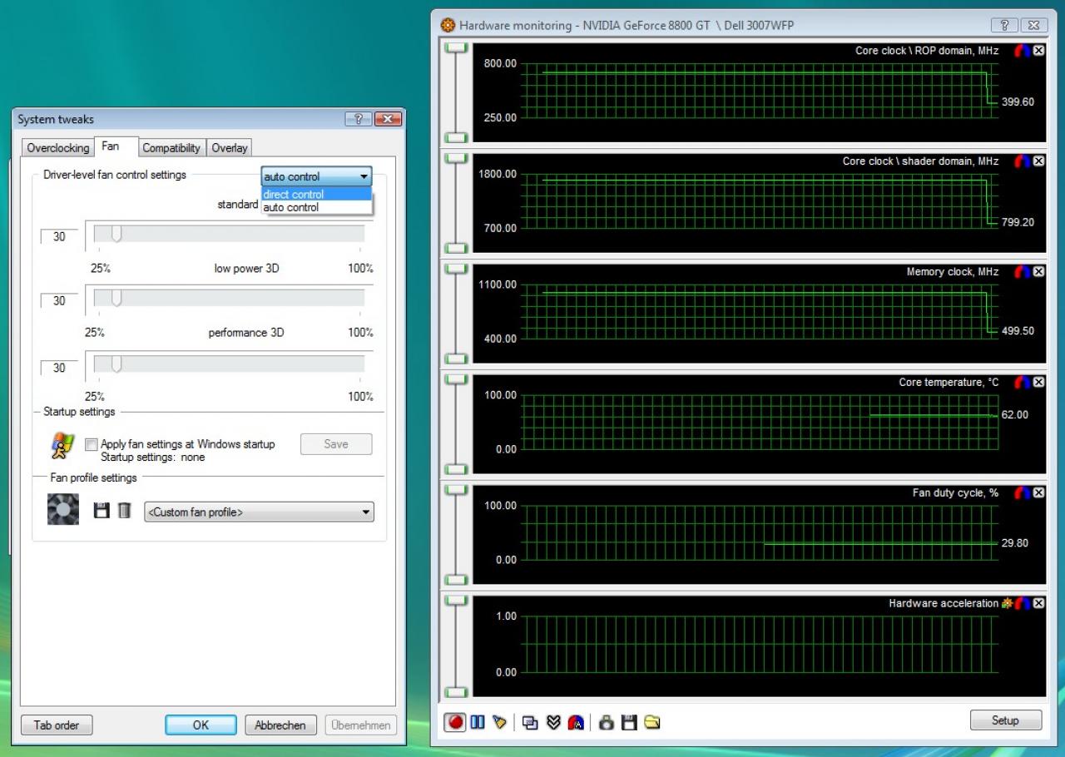The height and width of the screenshot is (757, 1065).
Task: Click the 62.00 core temperature reading
Action: click(1014, 415)
